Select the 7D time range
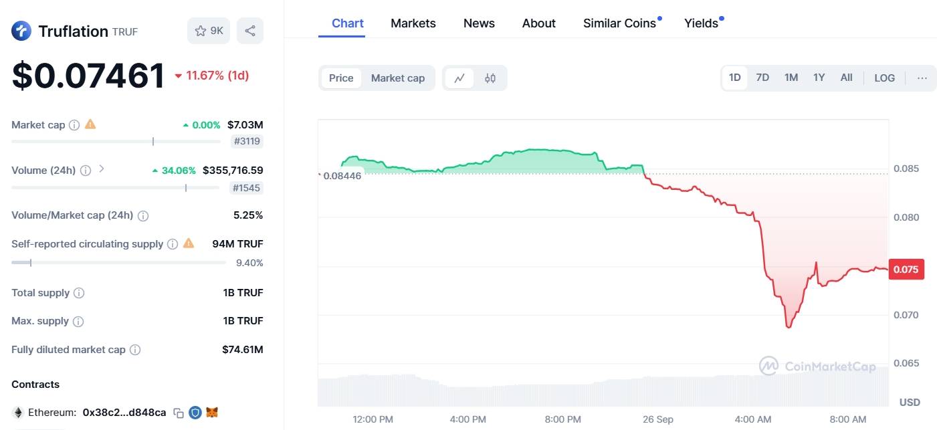Image resolution: width=937 pixels, height=430 pixels. pos(762,78)
